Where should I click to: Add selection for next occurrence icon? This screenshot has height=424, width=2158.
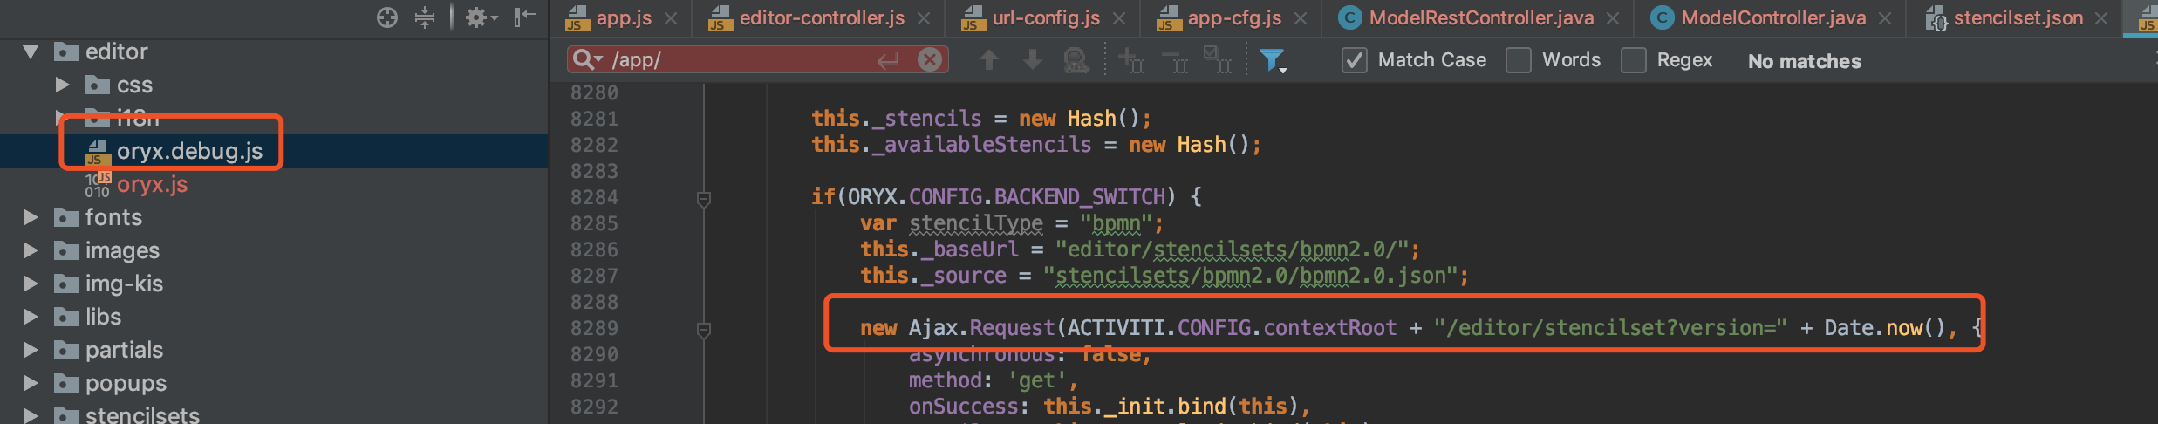(x=1131, y=60)
